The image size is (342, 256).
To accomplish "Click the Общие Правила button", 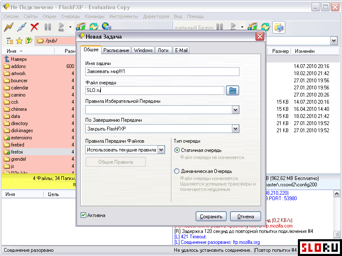I will click(116, 162).
